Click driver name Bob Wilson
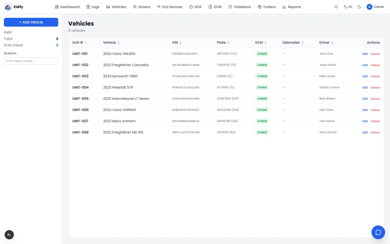The height and width of the screenshot is (244, 390). coord(327,98)
